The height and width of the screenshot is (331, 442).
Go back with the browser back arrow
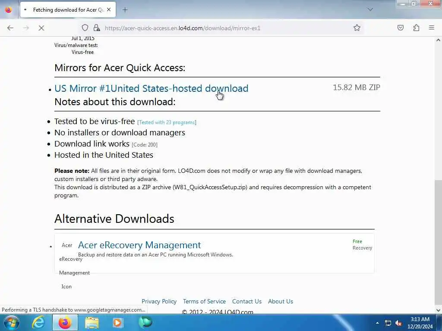click(x=10, y=28)
